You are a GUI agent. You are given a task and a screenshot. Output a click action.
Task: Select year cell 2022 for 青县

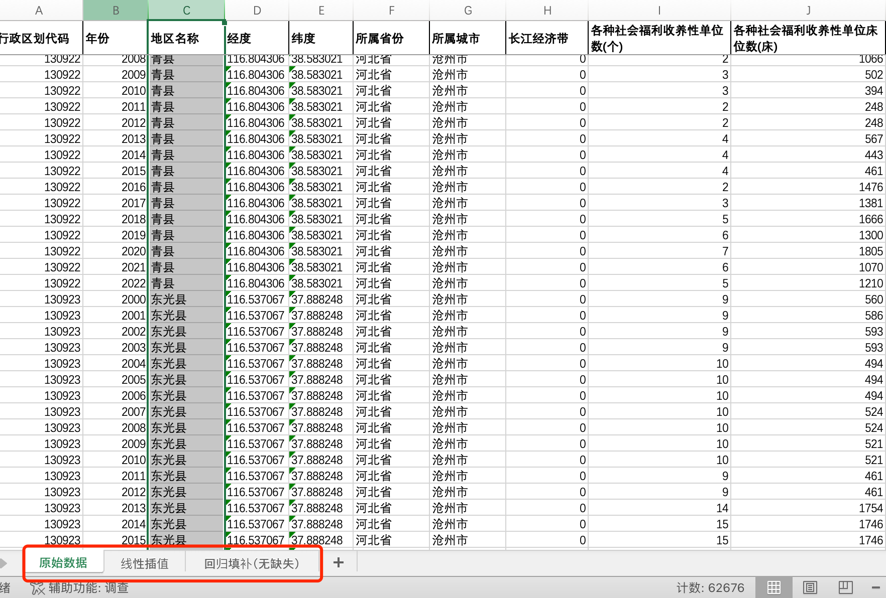(116, 283)
